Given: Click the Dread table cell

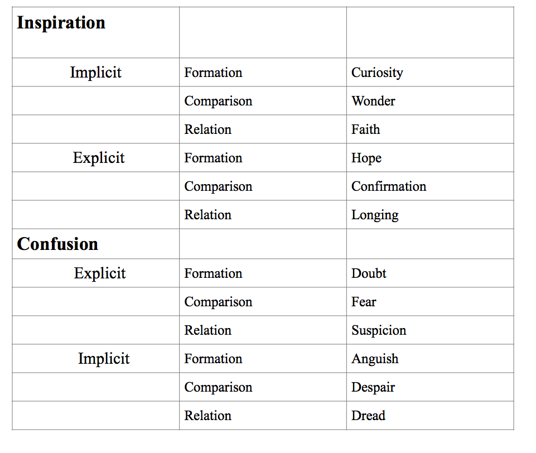Looking at the screenshot, I should [430, 416].
